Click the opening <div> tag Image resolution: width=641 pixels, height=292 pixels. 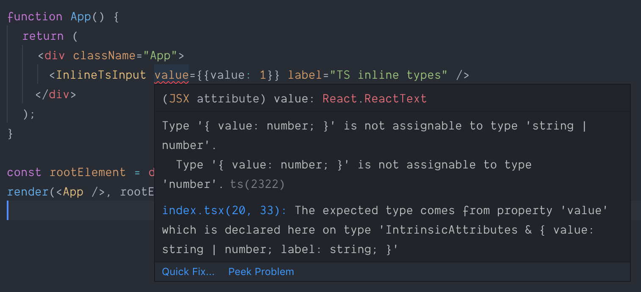click(x=51, y=55)
